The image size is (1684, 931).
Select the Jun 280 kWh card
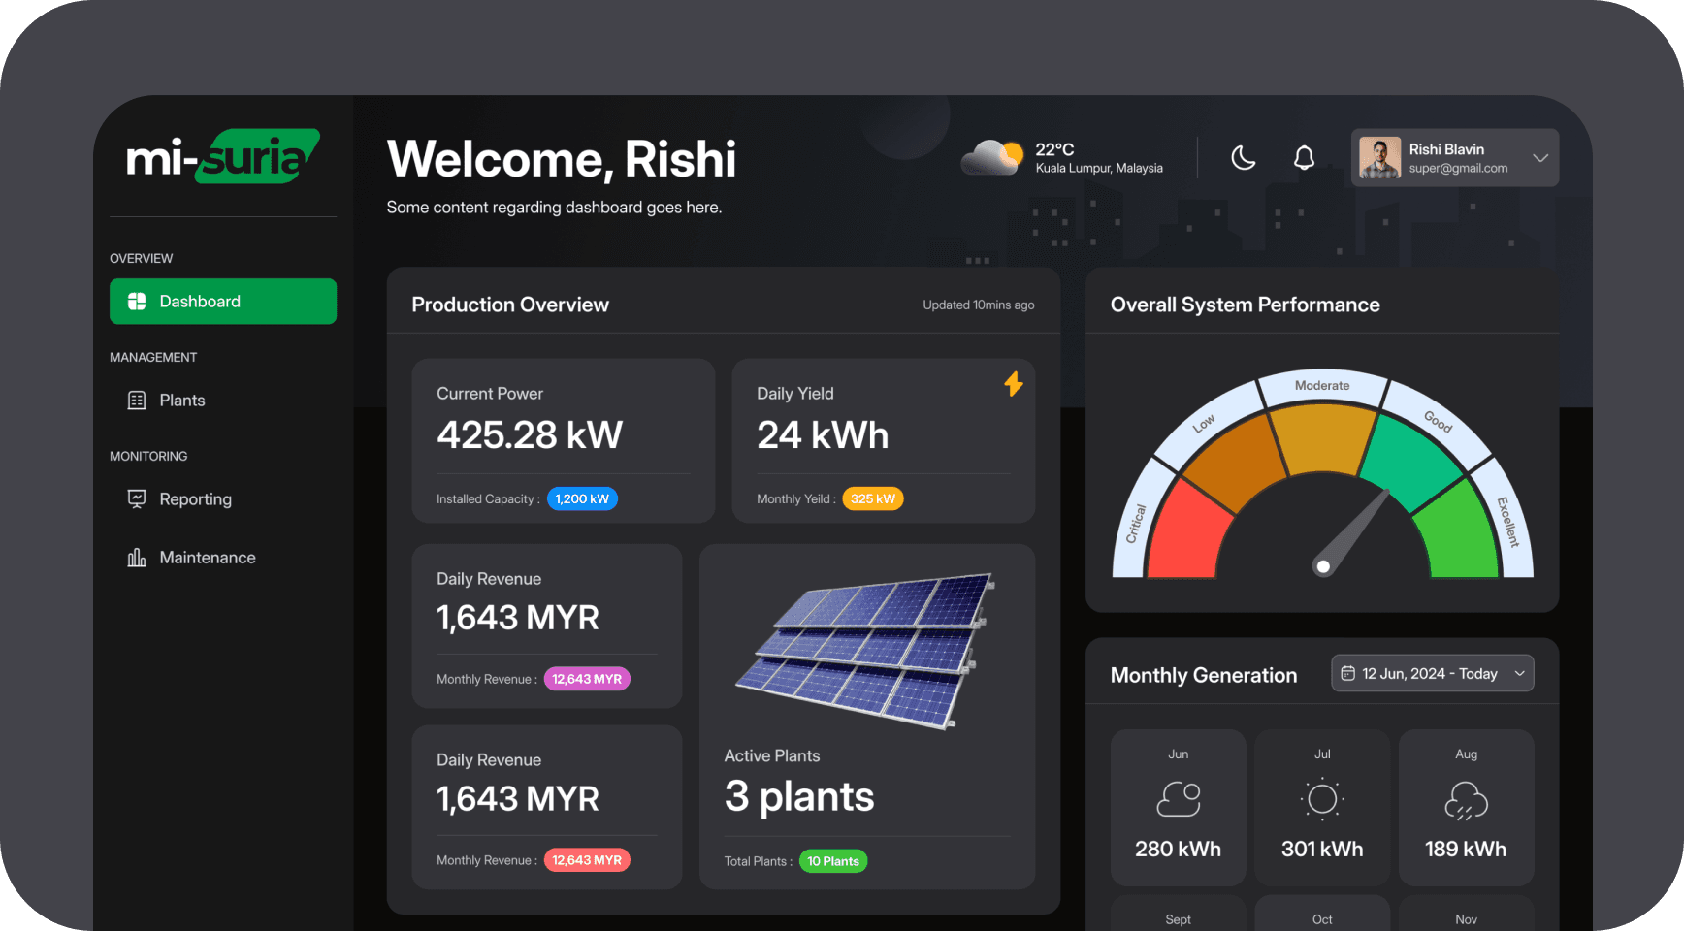pyautogui.click(x=1179, y=808)
